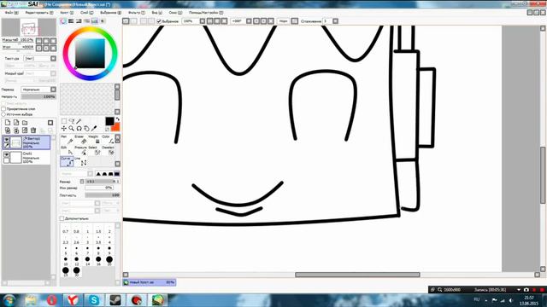Image resolution: width=547 pixels, height=307 pixels.
Task: Click the black foreground color swatch
Action: [109, 121]
